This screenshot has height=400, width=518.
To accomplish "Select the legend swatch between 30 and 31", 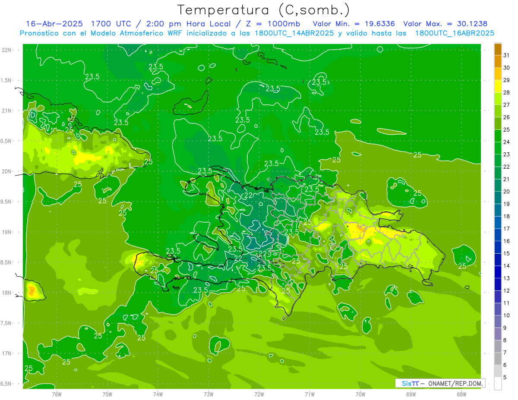I will [x=498, y=61].
